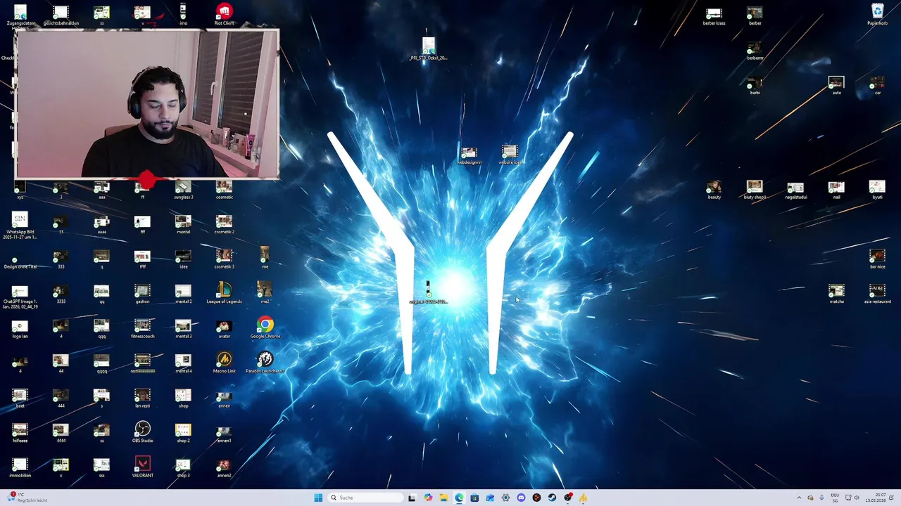The image size is (901, 506).
Task: Select the 'matcha' desktop file
Action: point(836,294)
